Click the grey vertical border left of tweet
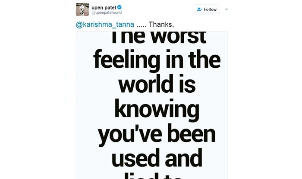Screen dimensions: 302x179 point(65,90)
